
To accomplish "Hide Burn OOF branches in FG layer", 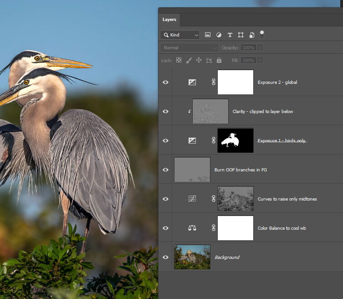I will tap(166, 170).
